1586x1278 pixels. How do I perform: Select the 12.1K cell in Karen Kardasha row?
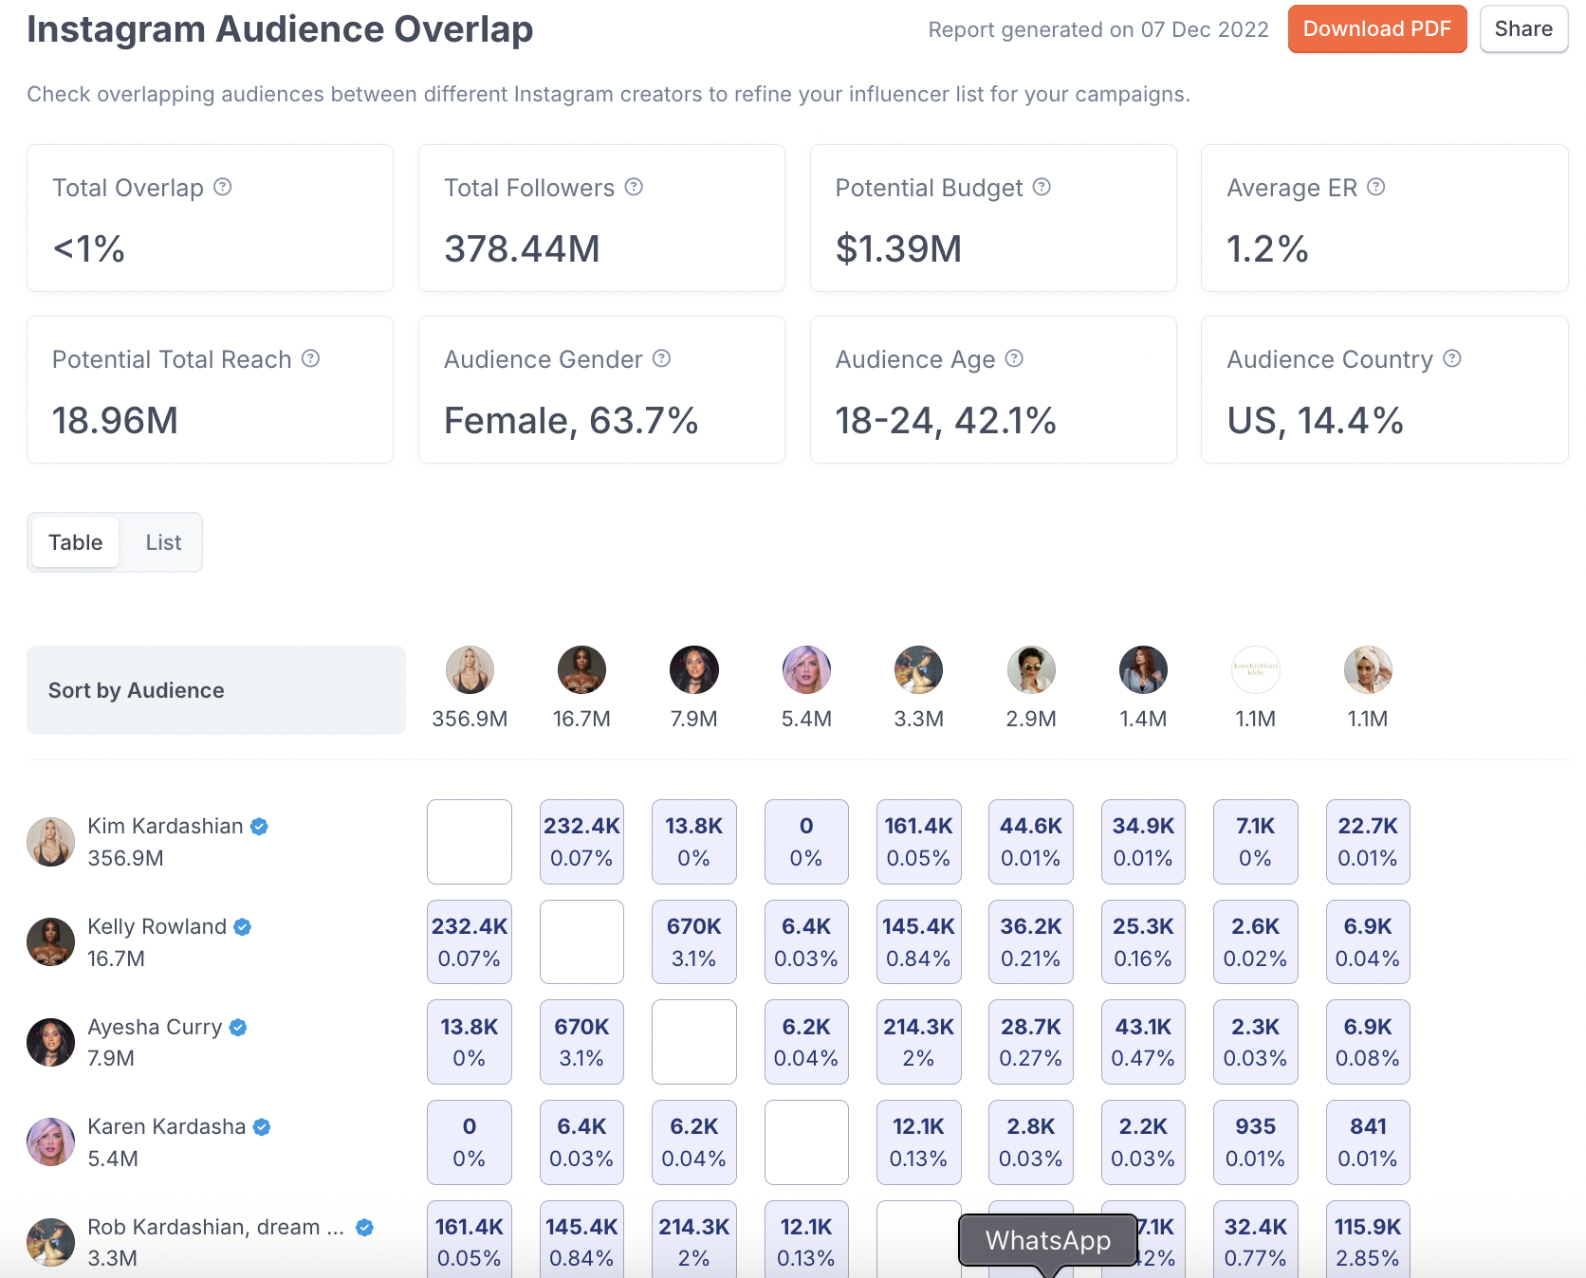[918, 1142]
